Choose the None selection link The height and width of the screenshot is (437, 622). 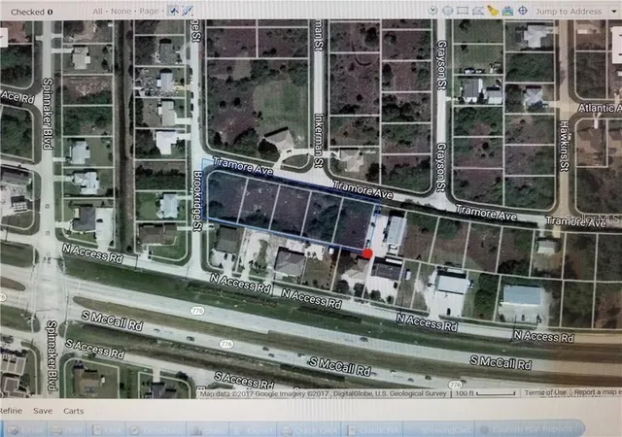(x=121, y=11)
